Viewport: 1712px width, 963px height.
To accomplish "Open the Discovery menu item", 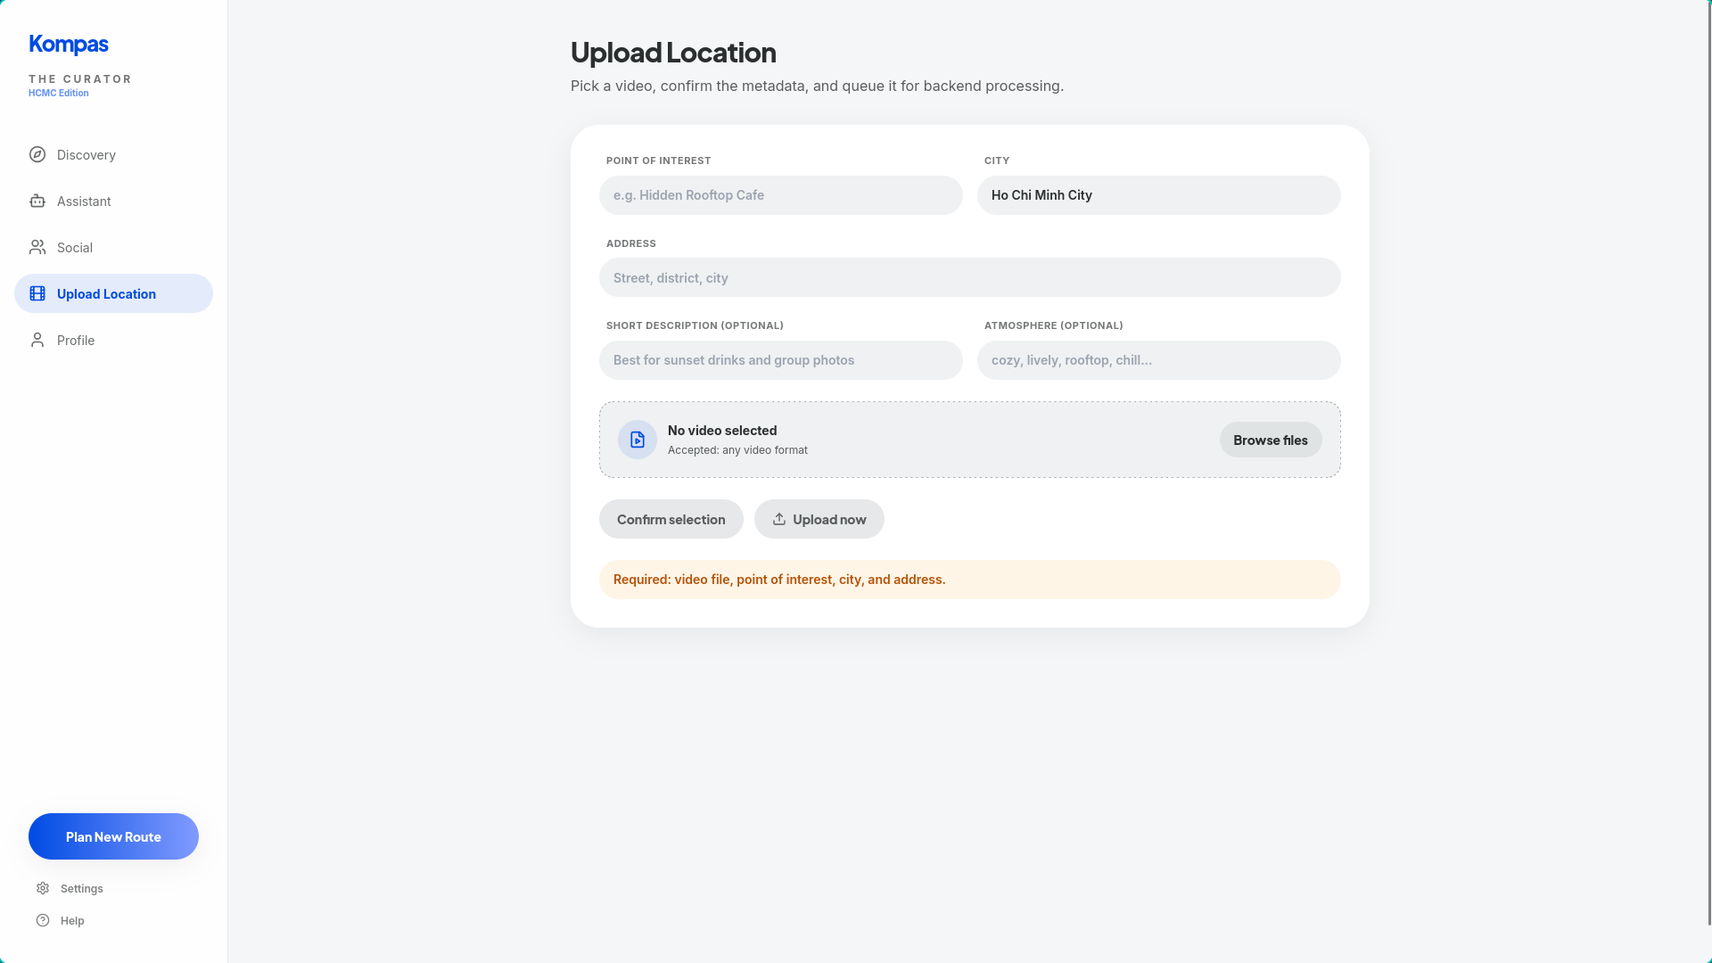I will click(86, 155).
